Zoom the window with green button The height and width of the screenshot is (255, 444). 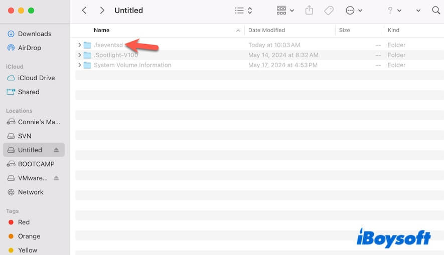point(31,11)
